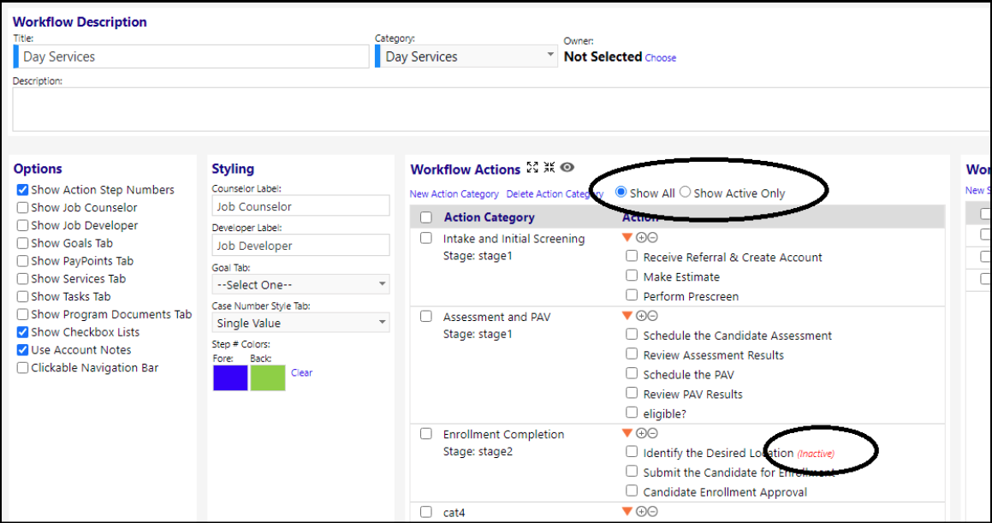Check Schedule the Candidate Assessment action
Viewport: 992px width, 523px height.
(x=632, y=335)
